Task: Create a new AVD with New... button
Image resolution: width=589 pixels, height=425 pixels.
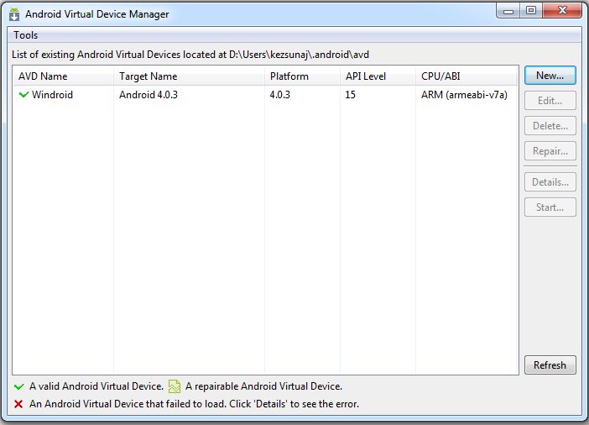Action: pyautogui.click(x=550, y=76)
